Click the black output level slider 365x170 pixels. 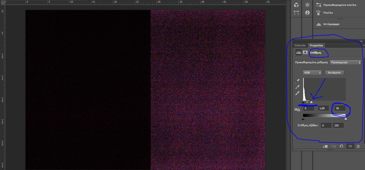click(x=303, y=119)
